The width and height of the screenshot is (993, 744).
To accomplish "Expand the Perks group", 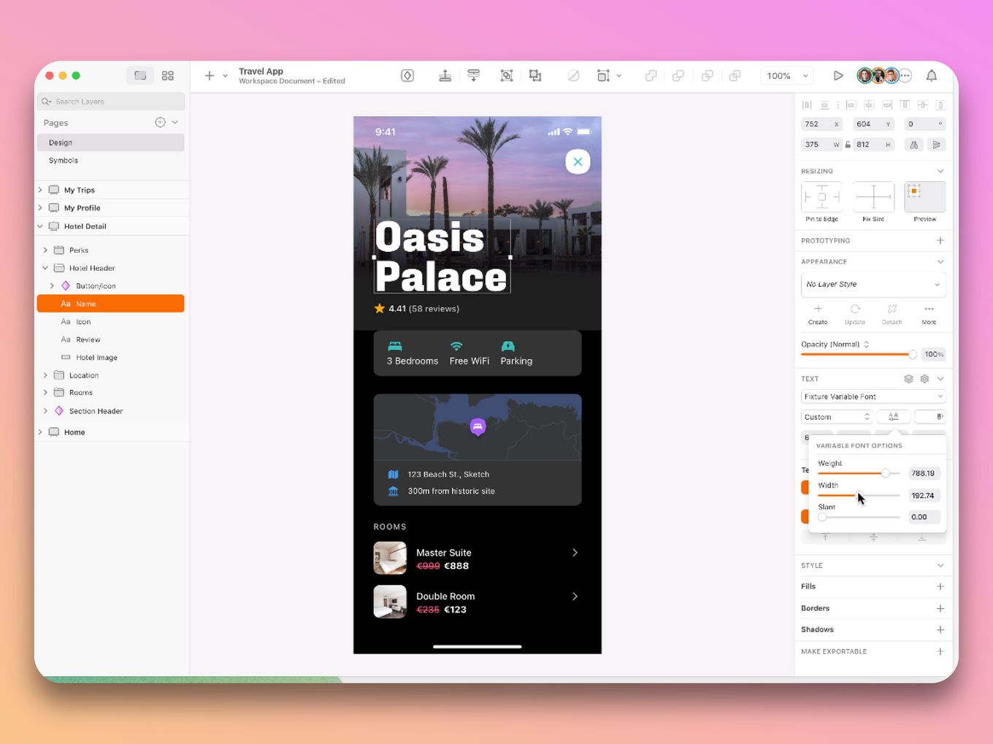I will coord(45,250).
